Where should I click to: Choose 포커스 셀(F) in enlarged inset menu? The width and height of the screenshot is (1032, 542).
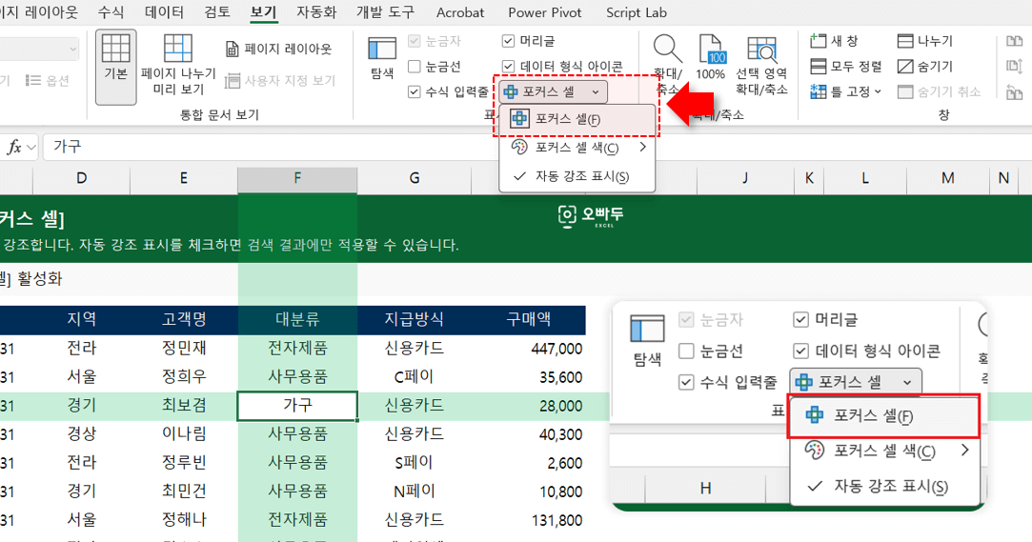point(884,415)
